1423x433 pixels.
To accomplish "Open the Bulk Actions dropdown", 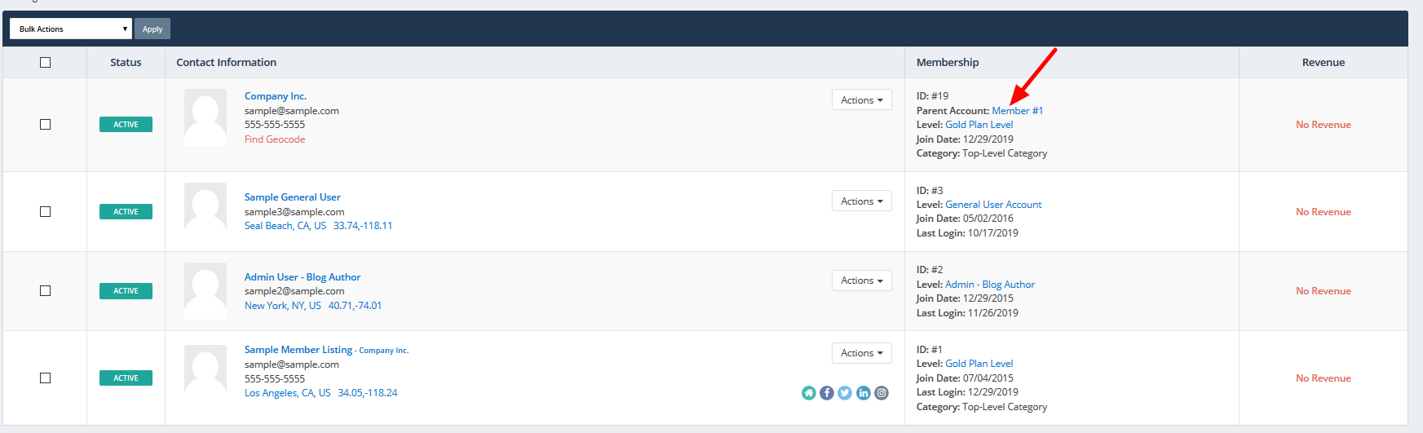I will 70,29.
